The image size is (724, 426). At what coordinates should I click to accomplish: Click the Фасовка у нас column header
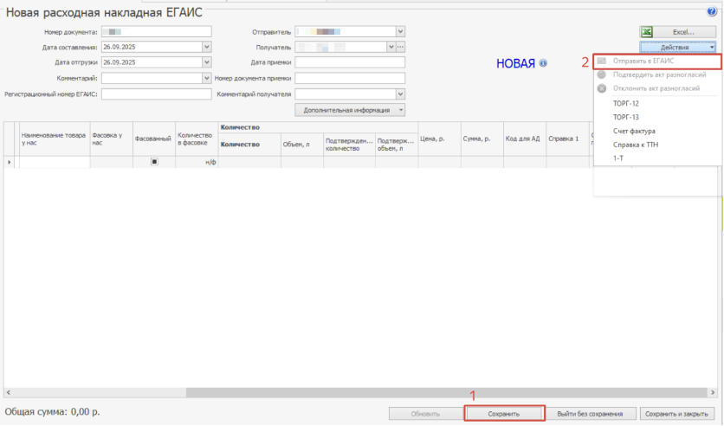point(111,139)
